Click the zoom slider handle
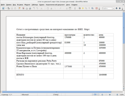 110,95
